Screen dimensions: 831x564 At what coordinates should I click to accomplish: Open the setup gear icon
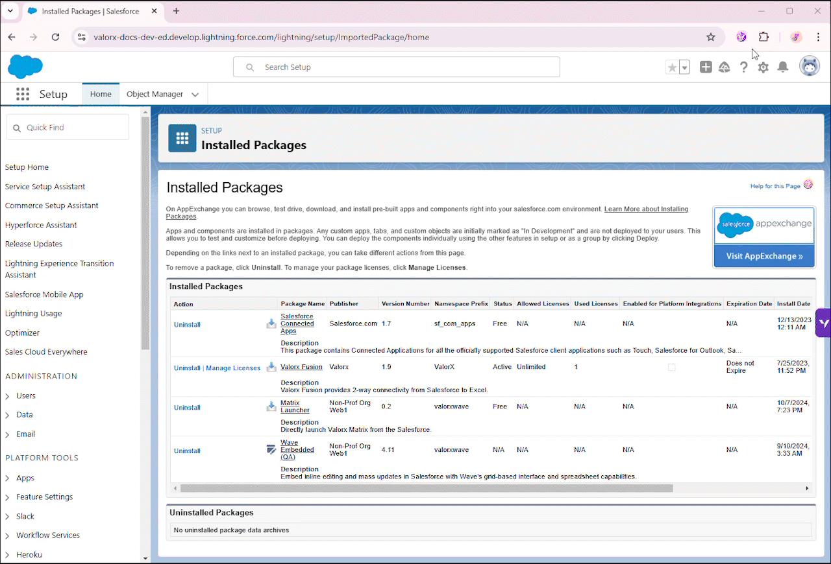coord(763,67)
